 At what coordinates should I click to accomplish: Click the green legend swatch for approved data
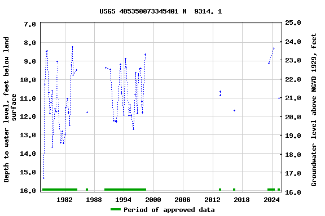coord(116,209)
